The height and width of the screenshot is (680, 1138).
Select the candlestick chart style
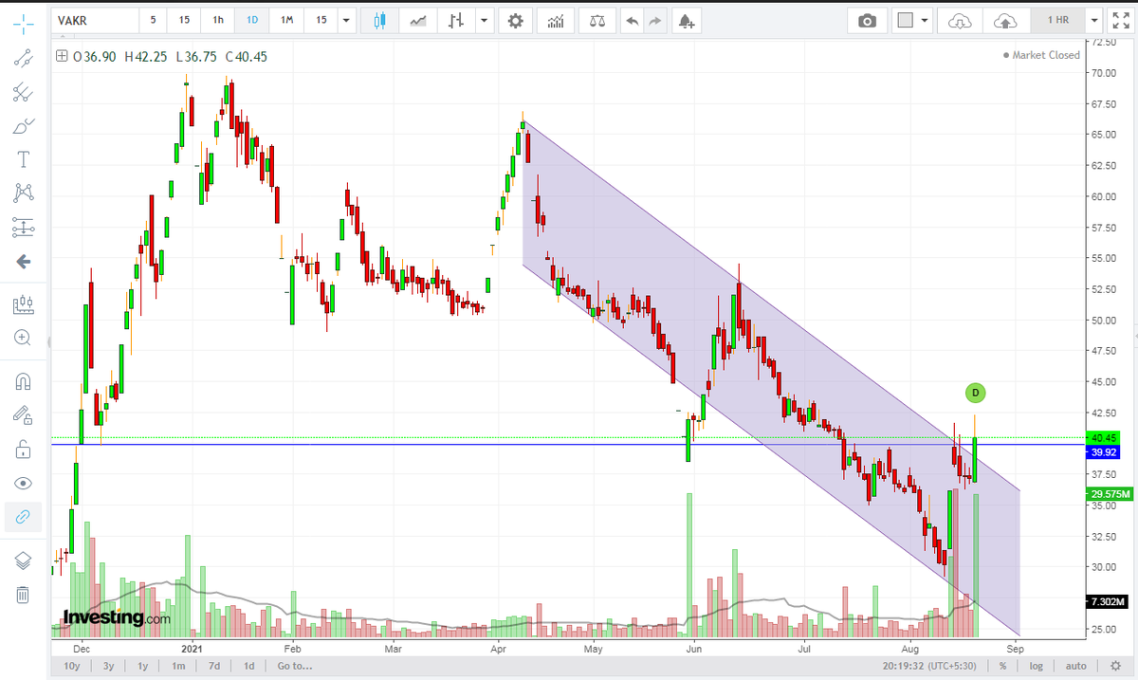(x=380, y=20)
